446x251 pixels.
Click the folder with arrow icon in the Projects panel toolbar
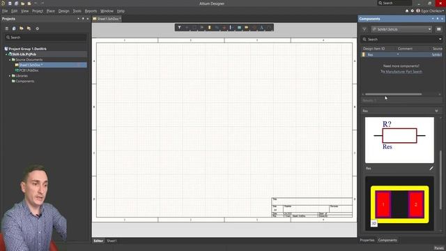(29, 29)
